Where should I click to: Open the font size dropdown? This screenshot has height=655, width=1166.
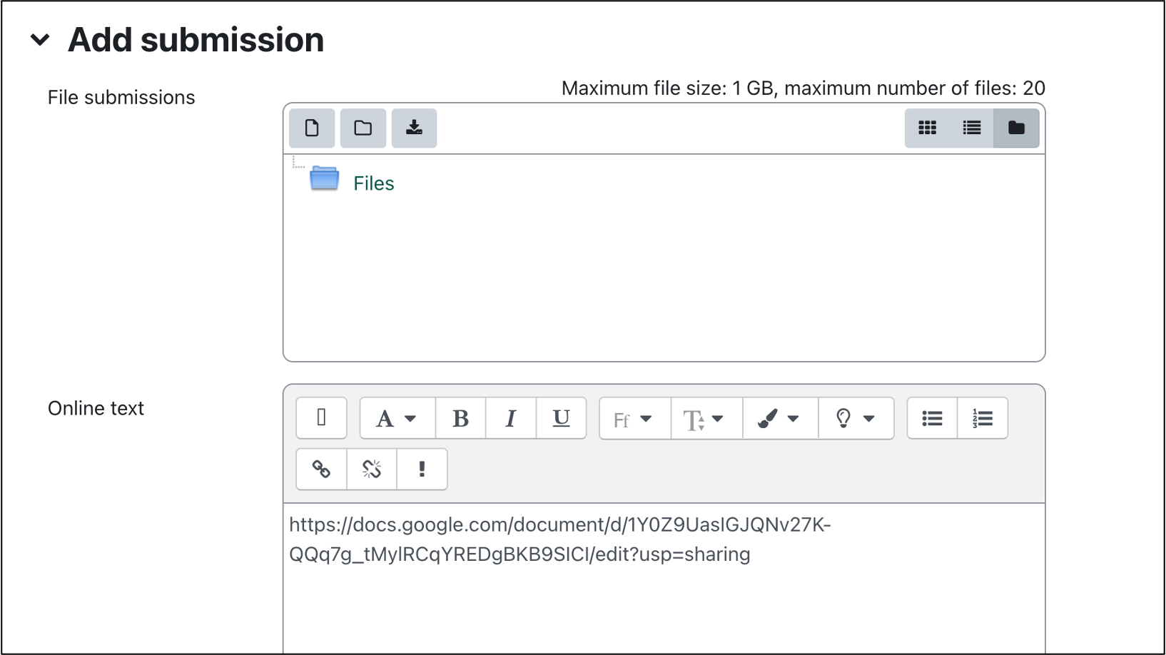[x=705, y=418]
